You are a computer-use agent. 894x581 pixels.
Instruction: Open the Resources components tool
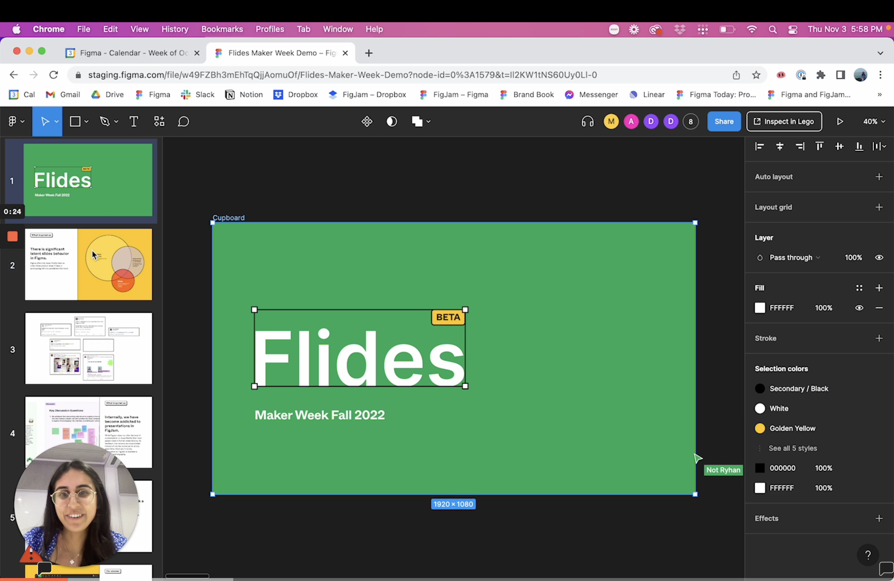click(159, 121)
